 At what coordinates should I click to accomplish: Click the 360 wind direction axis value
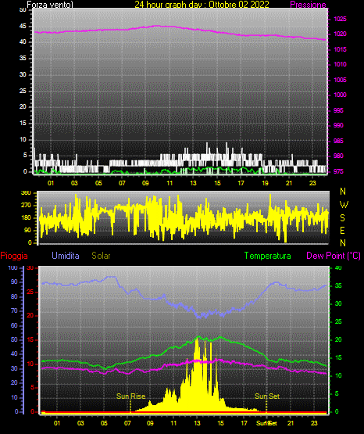pyautogui.click(x=26, y=193)
